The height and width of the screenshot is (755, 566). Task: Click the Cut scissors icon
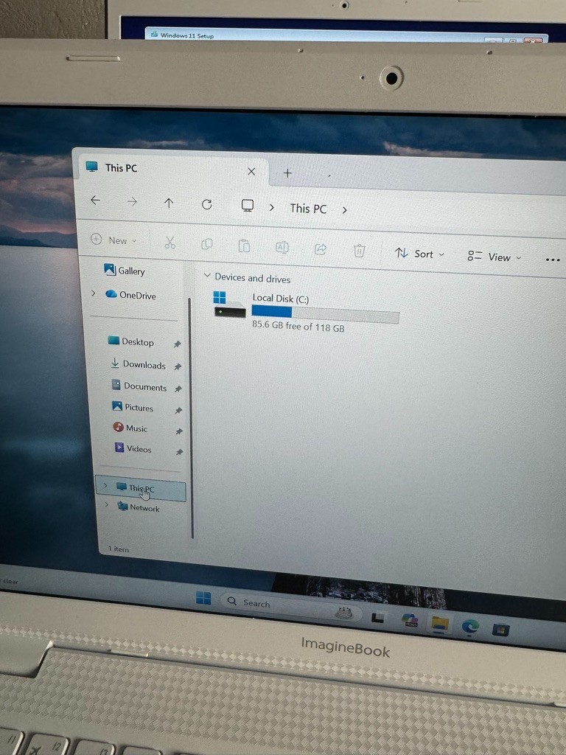(170, 243)
